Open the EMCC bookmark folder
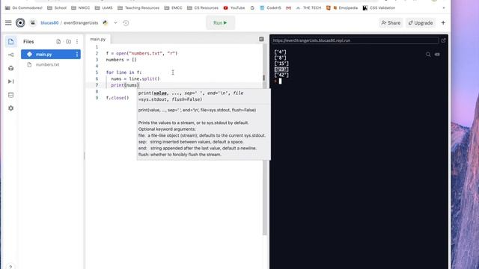Image resolution: width=479 pixels, height=269 pixels. click(x=173, y=8)
